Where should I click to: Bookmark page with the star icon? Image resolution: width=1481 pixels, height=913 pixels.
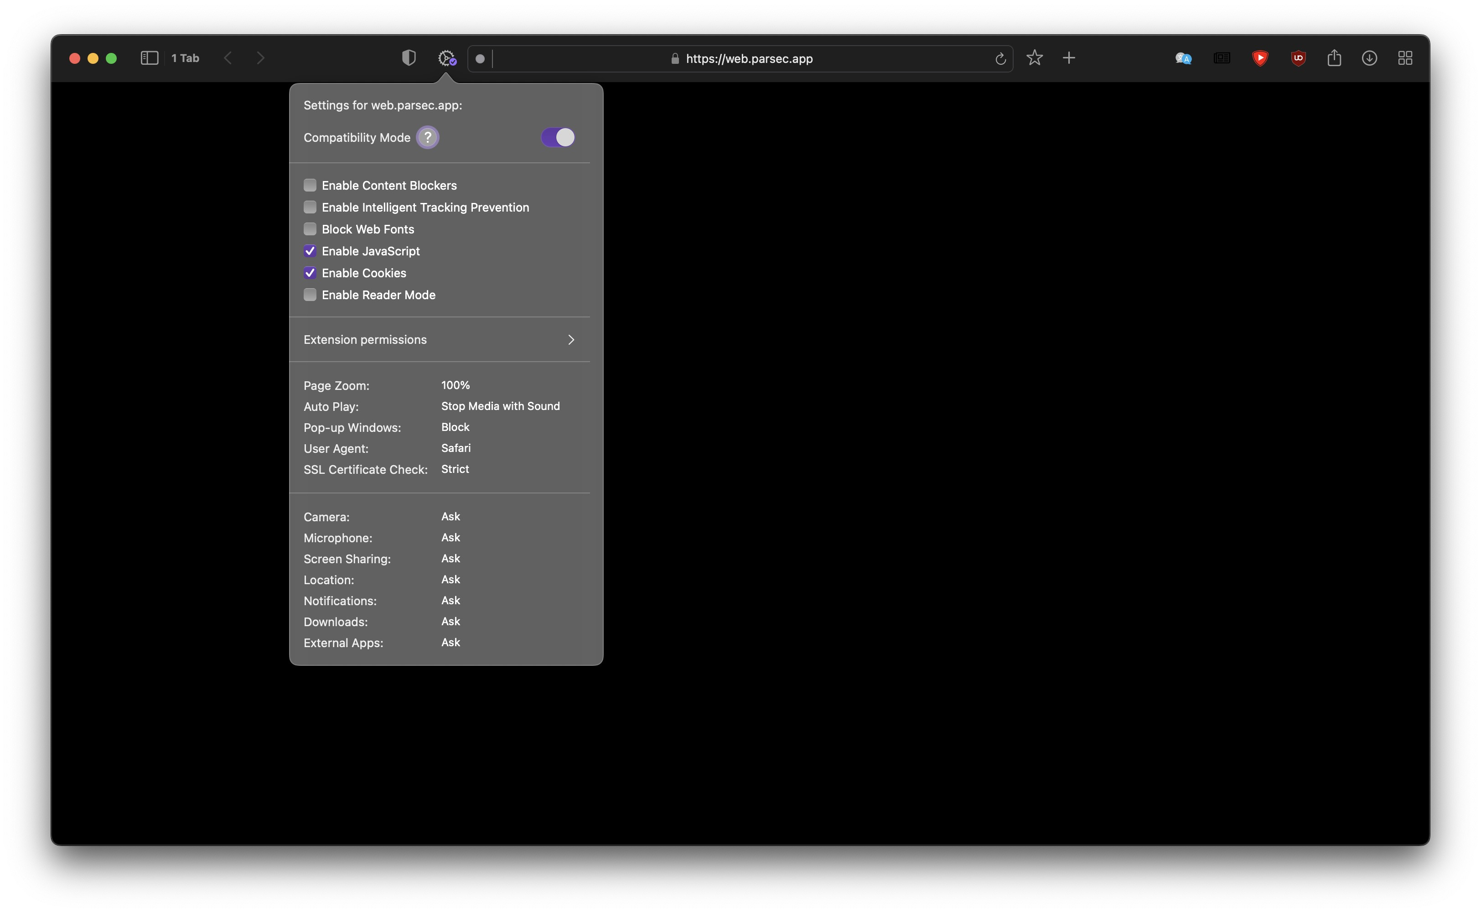click(1034, 58)
